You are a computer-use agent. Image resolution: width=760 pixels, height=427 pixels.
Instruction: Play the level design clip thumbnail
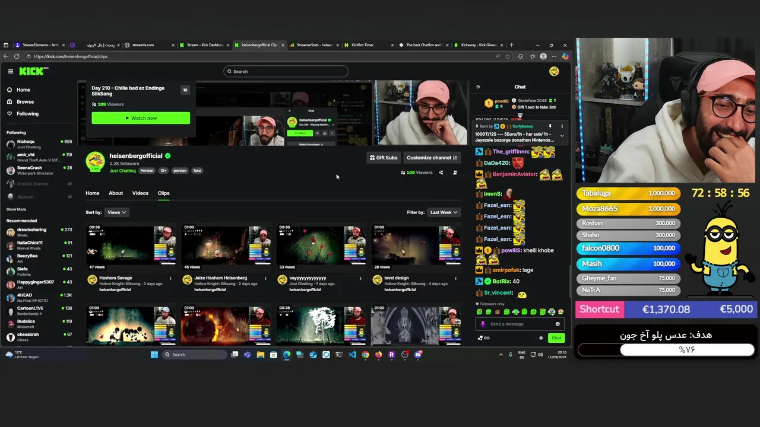[x=416, y=244]
